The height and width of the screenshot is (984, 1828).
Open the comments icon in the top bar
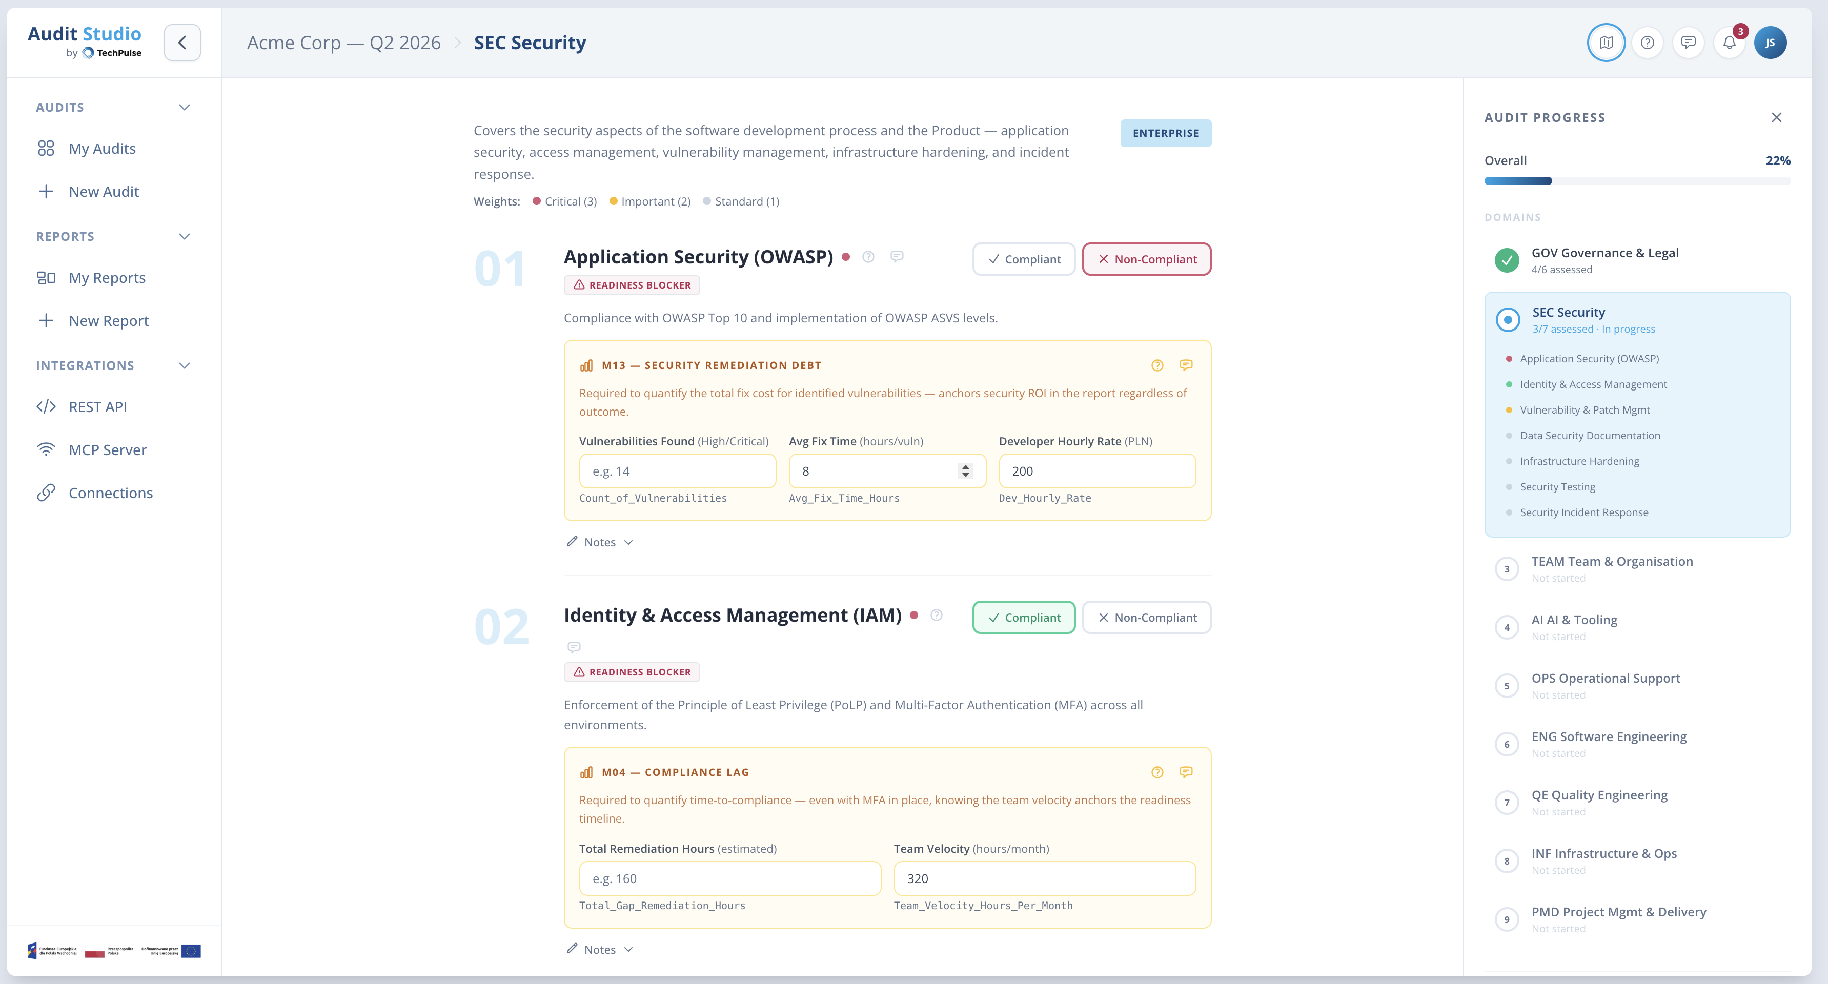[x=1689, y=43]
